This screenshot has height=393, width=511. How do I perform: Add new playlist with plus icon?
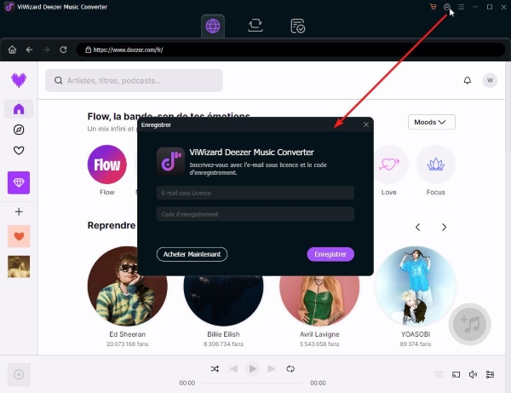coord(19,211)
